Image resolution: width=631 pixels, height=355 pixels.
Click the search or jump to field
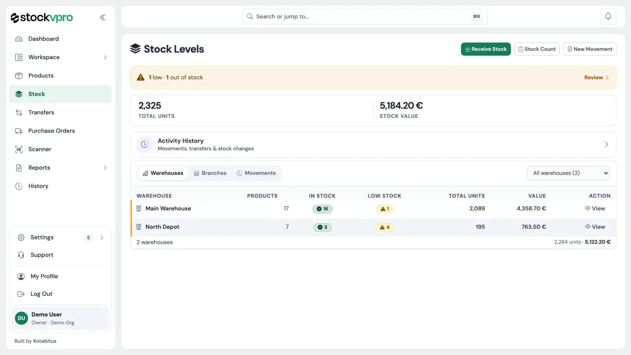point(365,17)
